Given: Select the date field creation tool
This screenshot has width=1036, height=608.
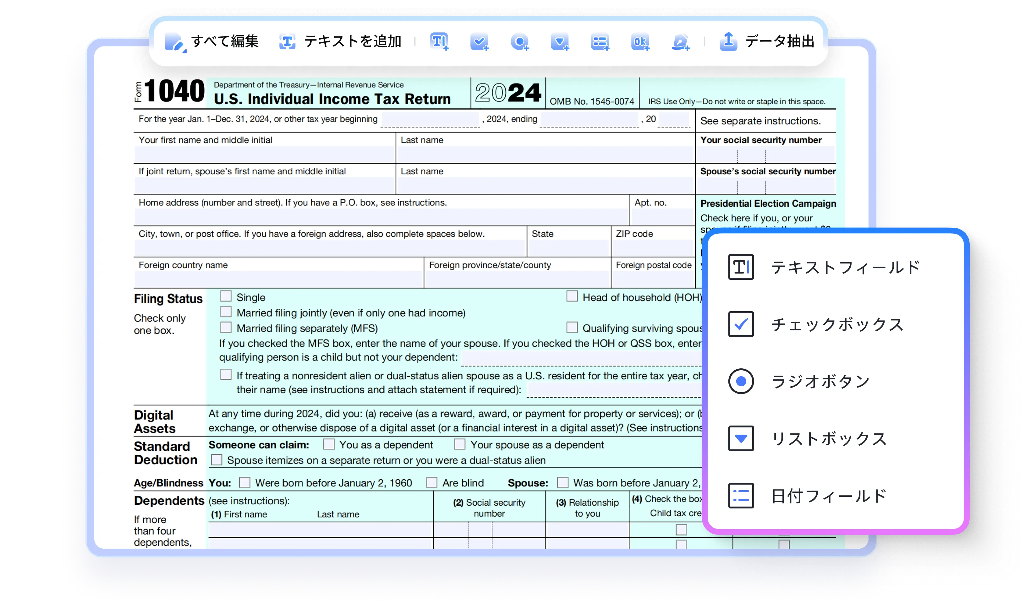Looking at the screenshot, I should [600, 42].
